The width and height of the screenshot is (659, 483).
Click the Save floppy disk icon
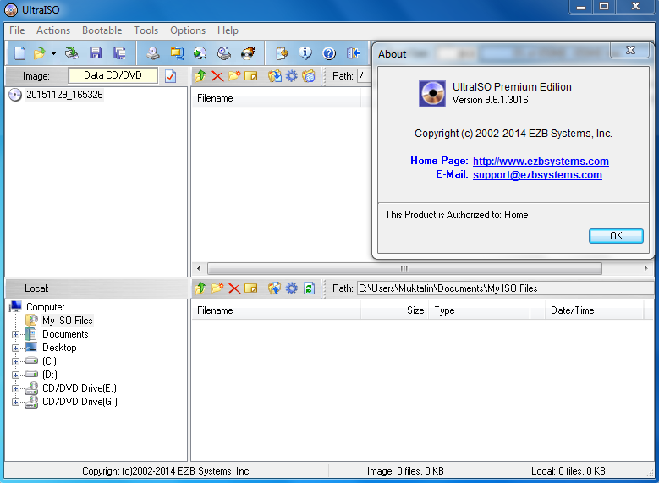96,53
